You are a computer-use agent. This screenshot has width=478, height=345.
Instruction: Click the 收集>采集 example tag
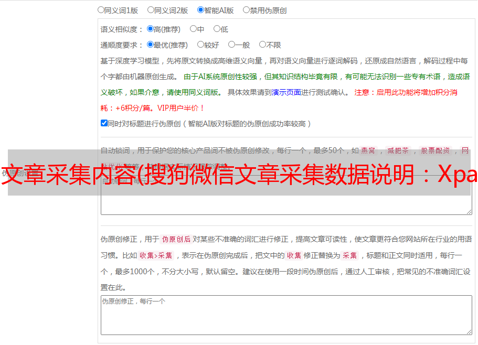click(x=156, y=255)
